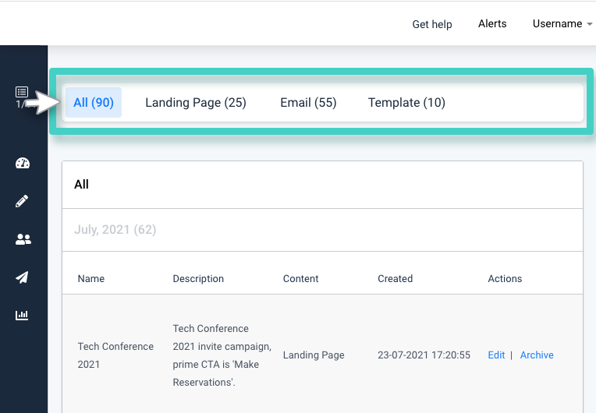Select the All (90) tab
The width and height of the screenshot is (596, 413).
pyautogui.click(x=94, y=103)
